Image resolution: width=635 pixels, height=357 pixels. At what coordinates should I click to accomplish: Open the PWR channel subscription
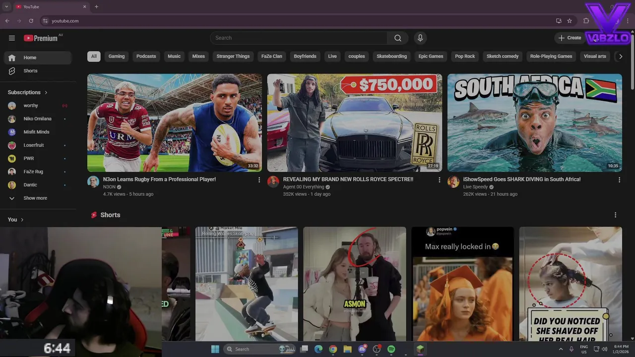(x=38, y=159)
